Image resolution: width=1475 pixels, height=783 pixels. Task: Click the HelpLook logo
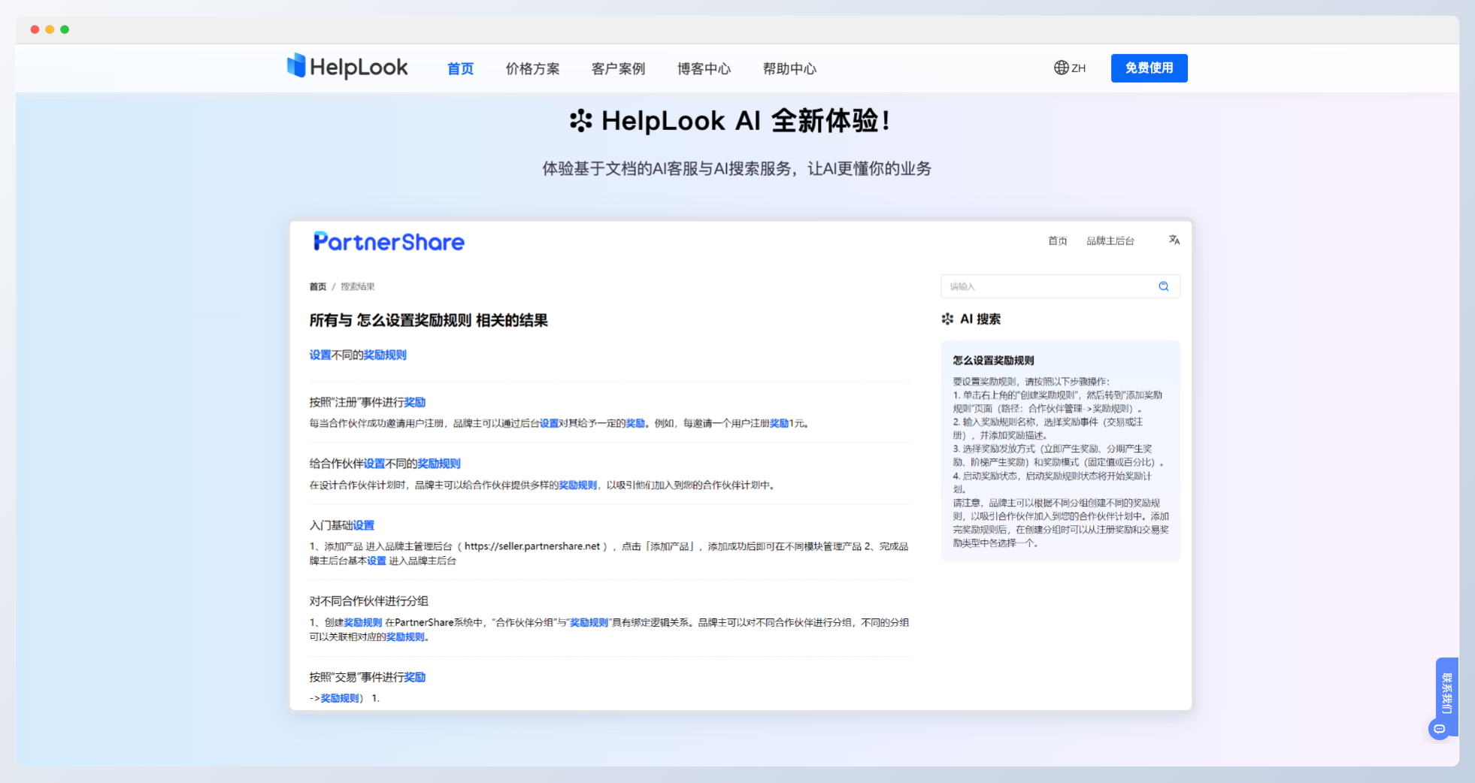[347, 67]
